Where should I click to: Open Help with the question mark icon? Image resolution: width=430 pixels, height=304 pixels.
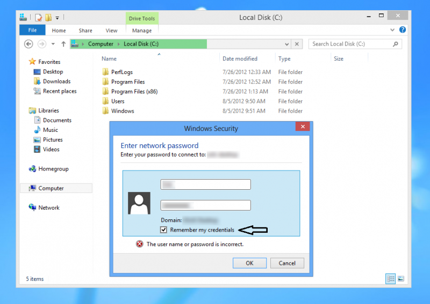pos(402,29)
